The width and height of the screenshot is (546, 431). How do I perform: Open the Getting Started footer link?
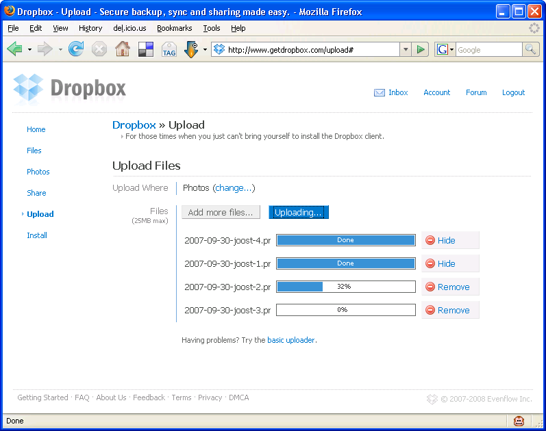point(43,397)
